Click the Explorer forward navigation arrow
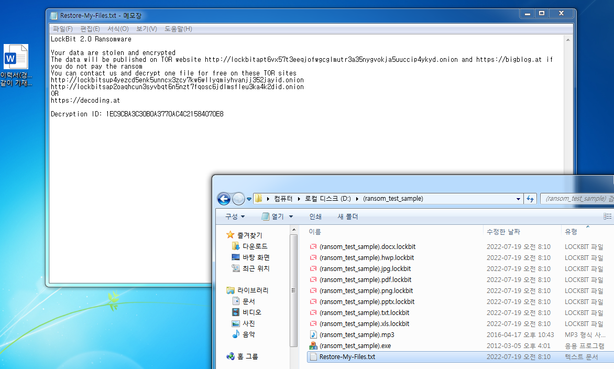614x369 pixels. coord(238,199)
